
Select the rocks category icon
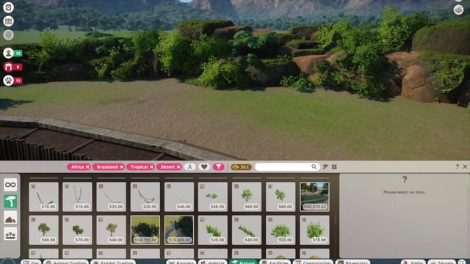point(10,219)
